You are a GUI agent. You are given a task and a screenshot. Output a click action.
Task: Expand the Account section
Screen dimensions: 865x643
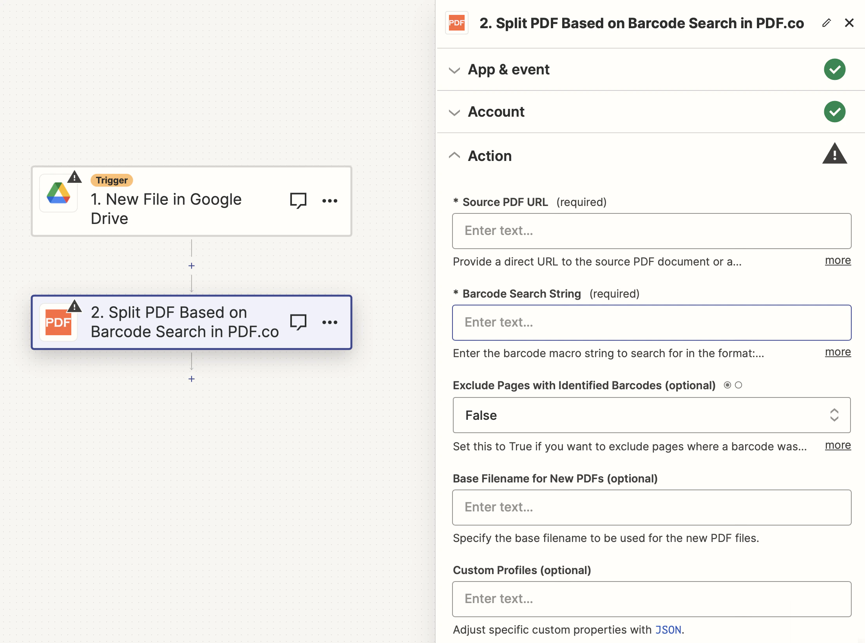click(x=496, y=112)
